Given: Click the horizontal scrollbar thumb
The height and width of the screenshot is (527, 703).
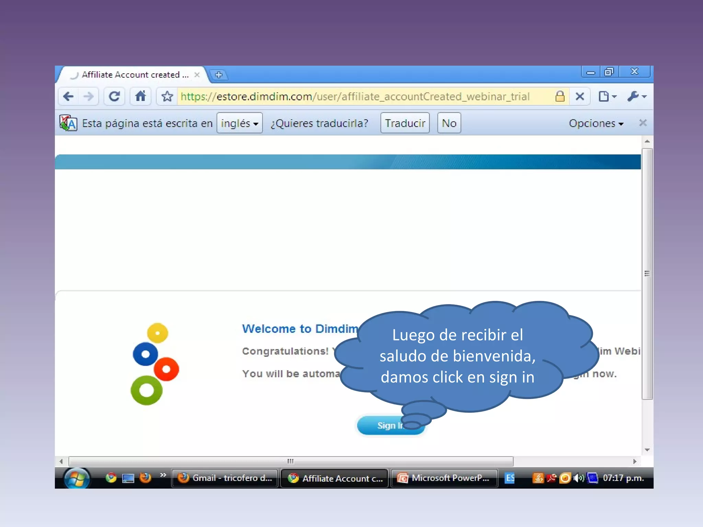Looking at the screenshot, I should pos(291,461).
